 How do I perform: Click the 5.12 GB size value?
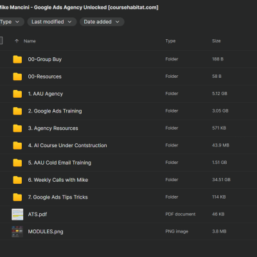coord(220,94)
